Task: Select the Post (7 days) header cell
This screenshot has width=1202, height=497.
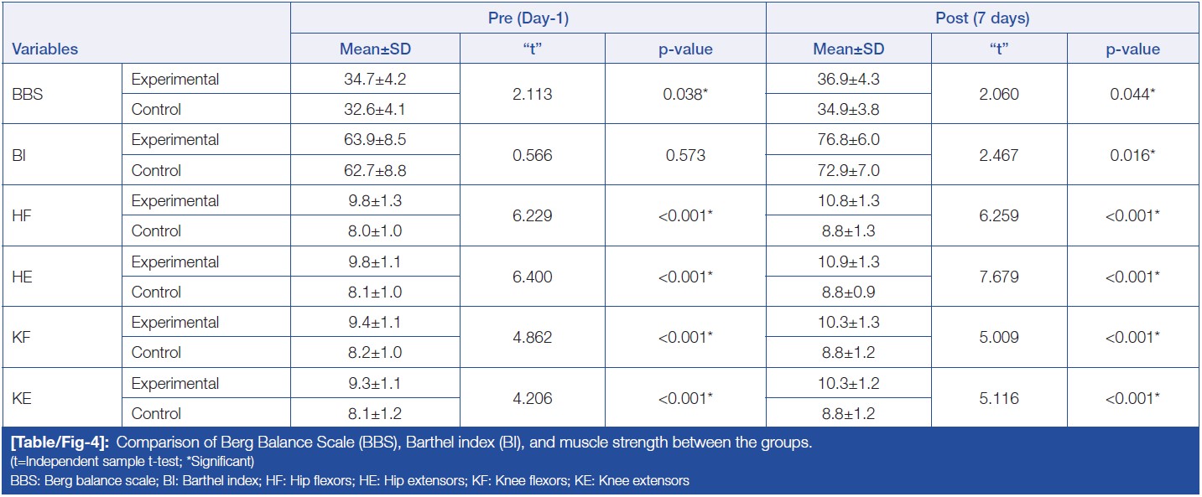Action: click(x=981, y=17)
